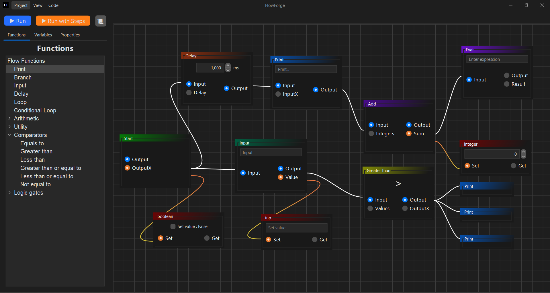Image resolution: width=550 pixels, height=293 pixels.
Task: Click Run with Steps button
Action: (63, 21)
